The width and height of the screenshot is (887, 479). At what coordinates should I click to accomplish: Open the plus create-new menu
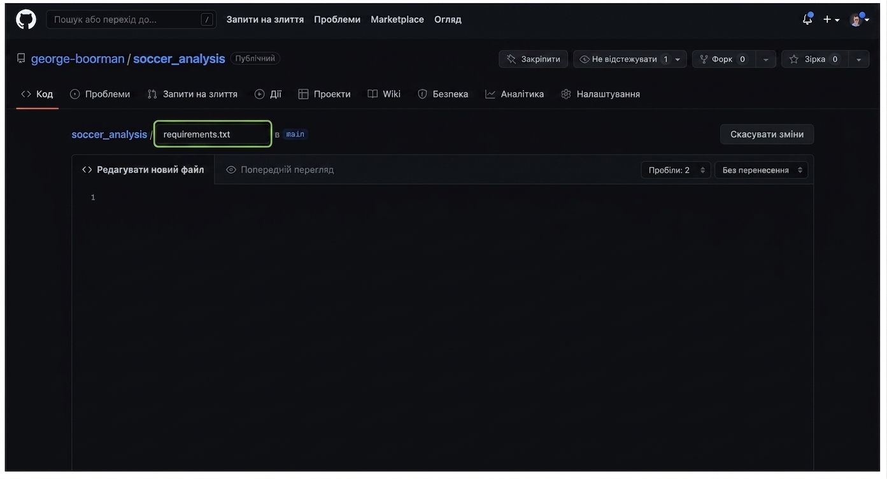pyautogui.click(x=831, y=20)
